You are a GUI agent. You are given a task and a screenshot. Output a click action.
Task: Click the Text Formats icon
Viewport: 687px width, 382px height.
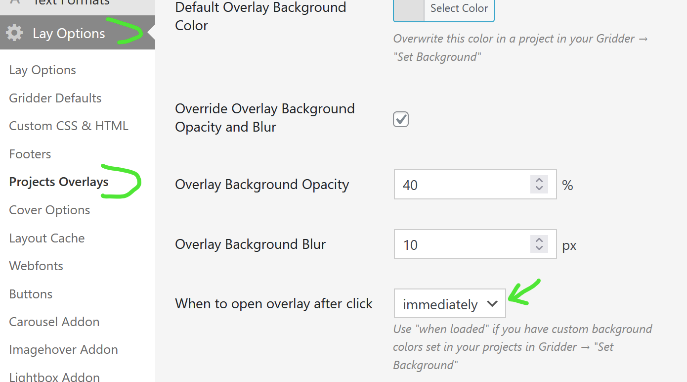click(x=14, y=2)
